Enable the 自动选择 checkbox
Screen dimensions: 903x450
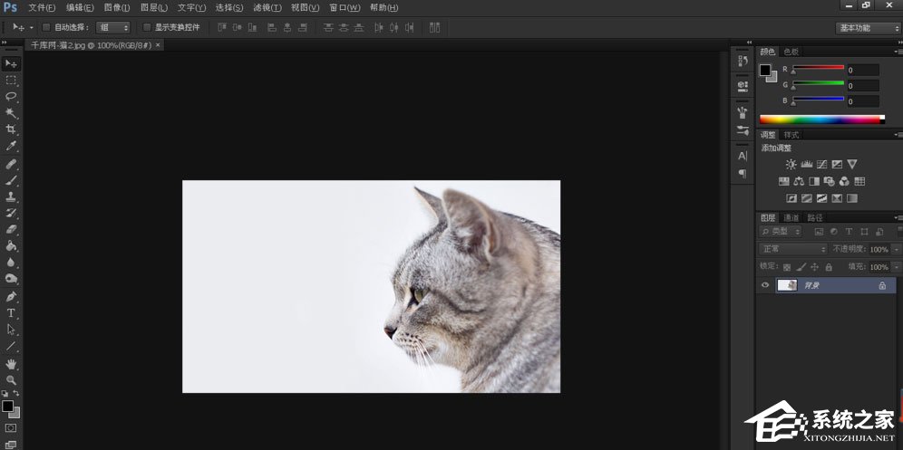47,27
